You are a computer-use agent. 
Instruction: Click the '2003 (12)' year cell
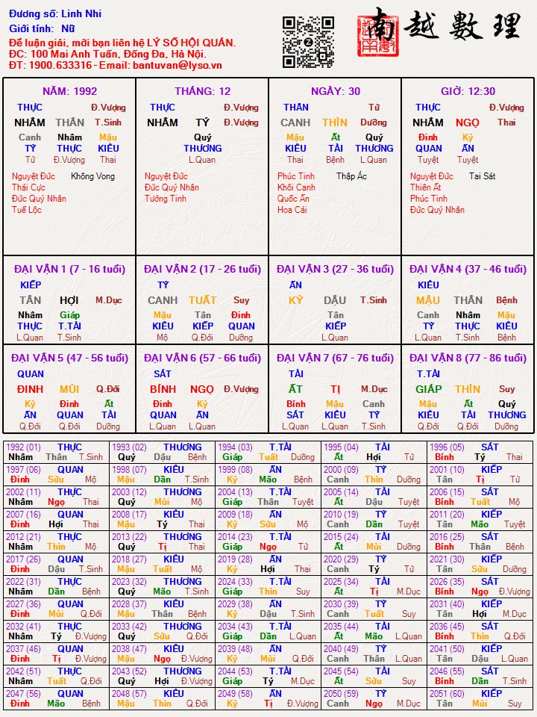[x=162, y=497]
